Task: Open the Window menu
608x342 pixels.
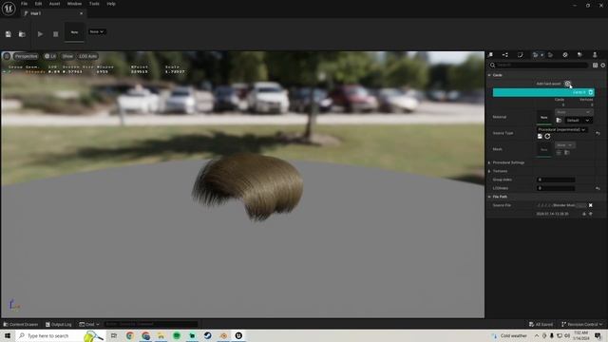Action: click(74, 4)
